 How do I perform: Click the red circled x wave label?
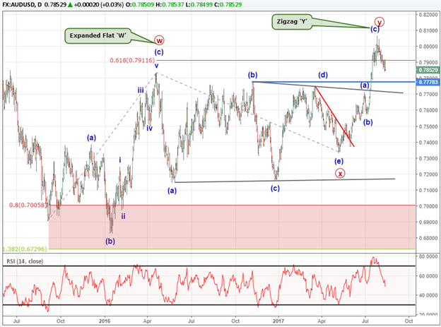[340, 174]
